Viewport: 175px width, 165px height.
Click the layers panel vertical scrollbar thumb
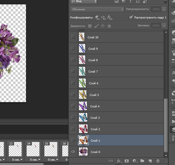coord(166,125)
